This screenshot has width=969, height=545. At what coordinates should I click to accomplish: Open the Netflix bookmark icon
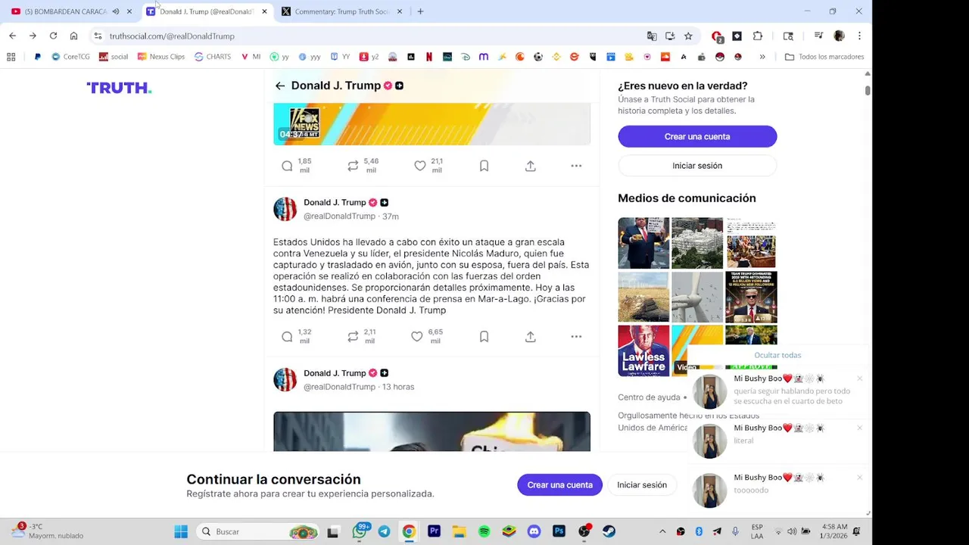429,57
